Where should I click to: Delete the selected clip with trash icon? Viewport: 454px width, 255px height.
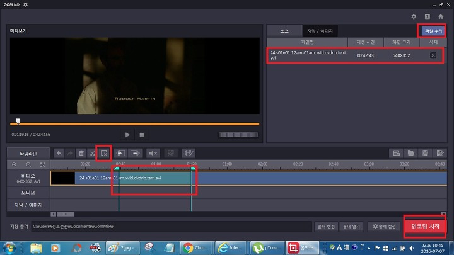(81, 153)
